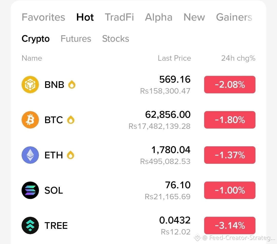Click the flame icon beside BNB

72,84
